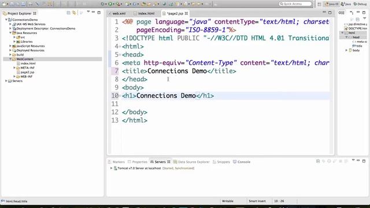Open Run button dropdown arrow
Image resolution: width=370 pixels, height=208 pixels.
point(114,4)
